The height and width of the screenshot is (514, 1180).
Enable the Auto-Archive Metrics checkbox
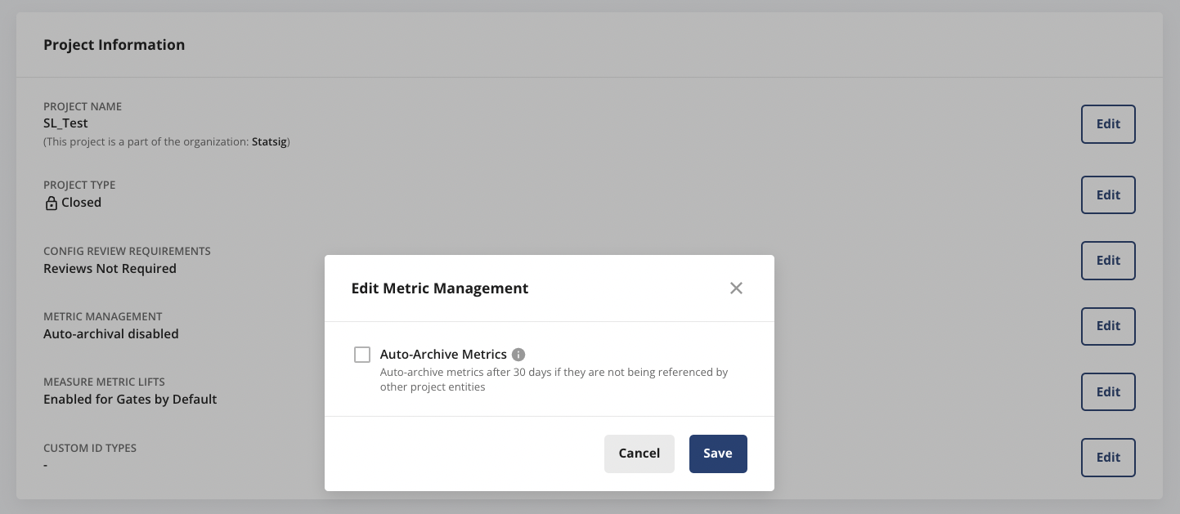point(362,355)
